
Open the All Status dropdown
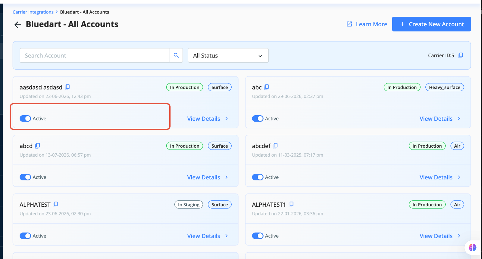[x=228, y=56]
